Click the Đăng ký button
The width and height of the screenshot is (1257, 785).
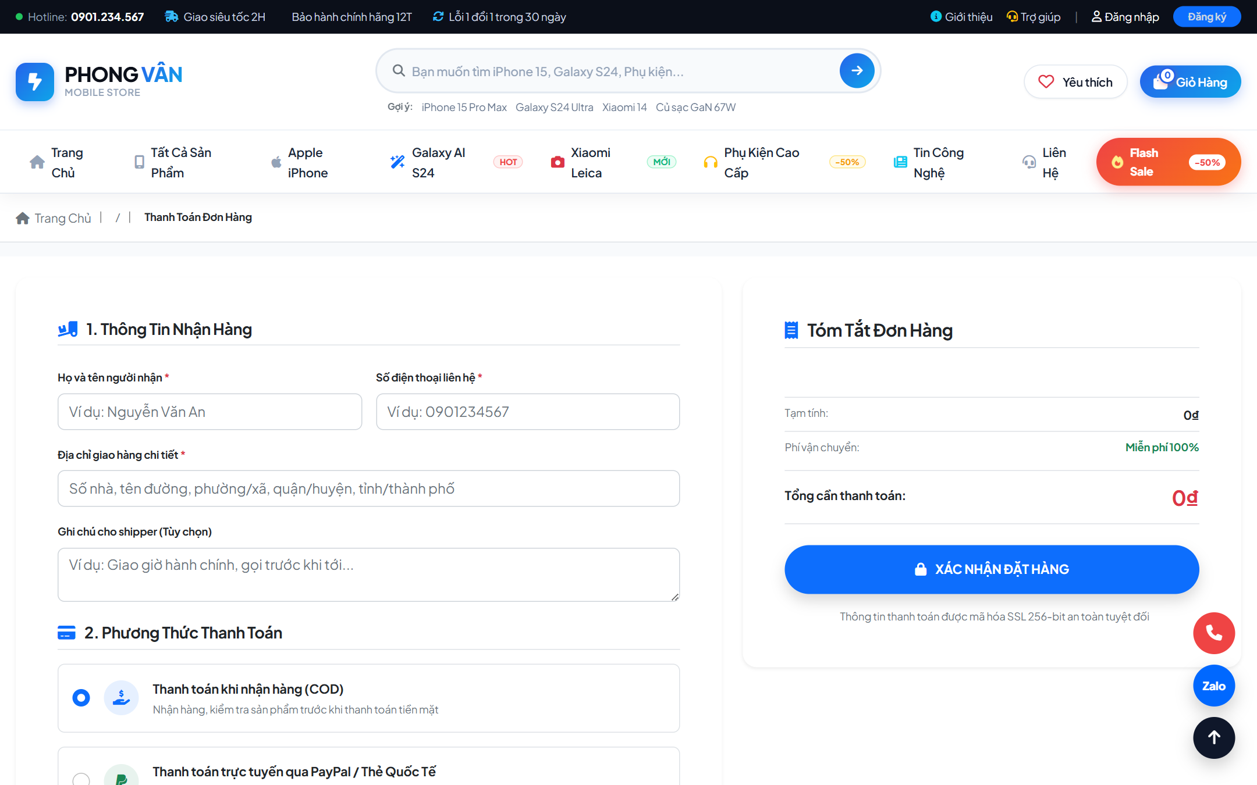(x=1206, y=17)
